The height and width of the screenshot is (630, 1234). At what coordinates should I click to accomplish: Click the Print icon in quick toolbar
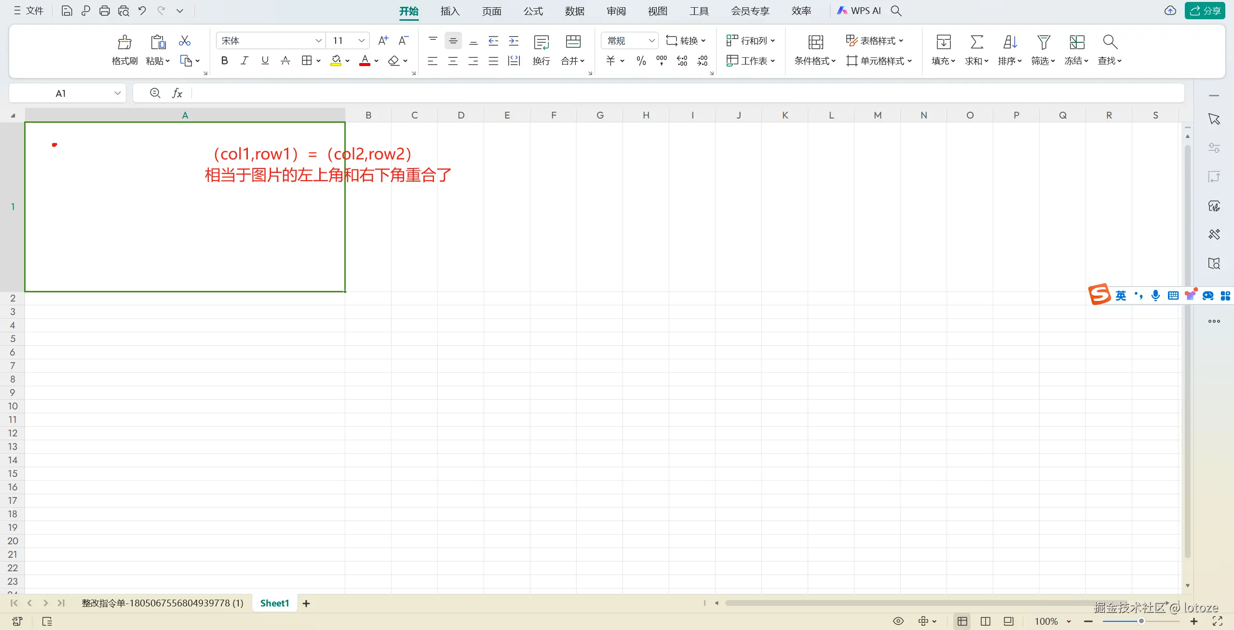[104, 11]
